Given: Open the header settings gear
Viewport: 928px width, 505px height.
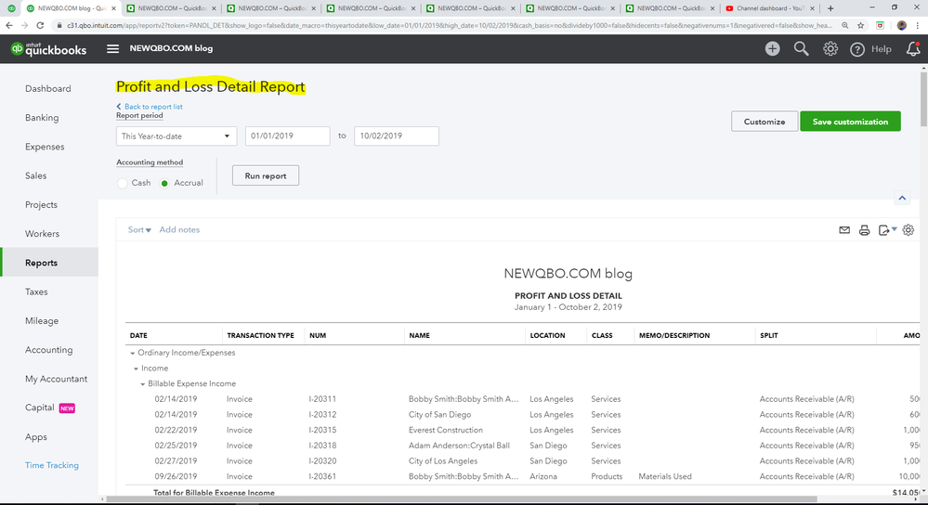Looking at the screenshot, I should point(830,48).
